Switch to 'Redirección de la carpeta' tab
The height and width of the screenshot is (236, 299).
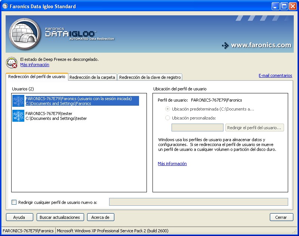click(x=92, y=77)
